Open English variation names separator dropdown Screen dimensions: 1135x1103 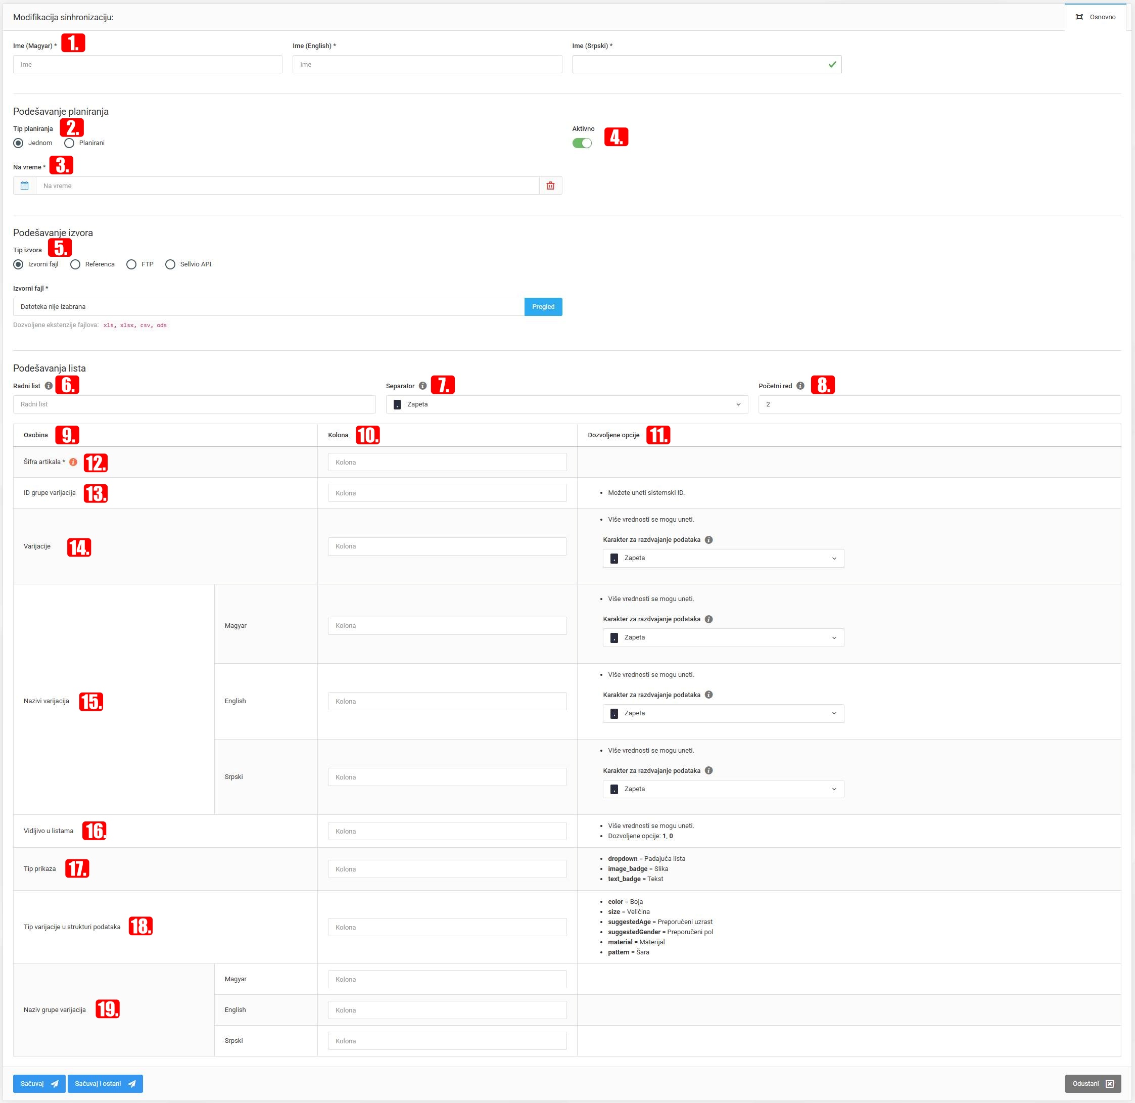pyautogui.click(x=723, y=713)
